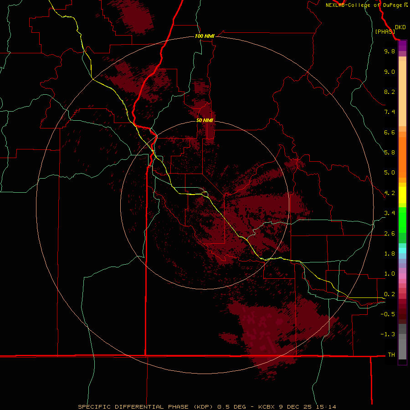Click the 9.8 value on the KDP scale

[x=389, y=51]
